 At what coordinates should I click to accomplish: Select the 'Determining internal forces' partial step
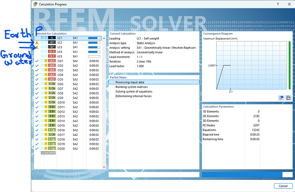coord(134,96)
